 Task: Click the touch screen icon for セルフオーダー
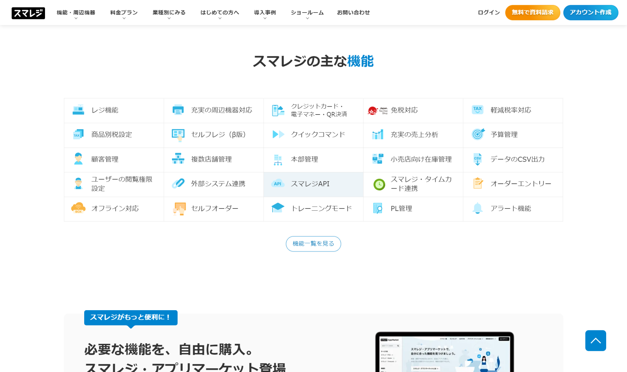coord(179,209)
